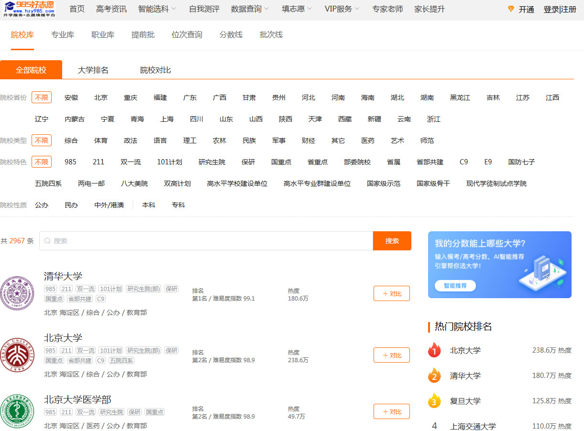Viewport: 584px width, 431px height.
Task: Select 不限 for 院校特色 filter
Action: 42,162
